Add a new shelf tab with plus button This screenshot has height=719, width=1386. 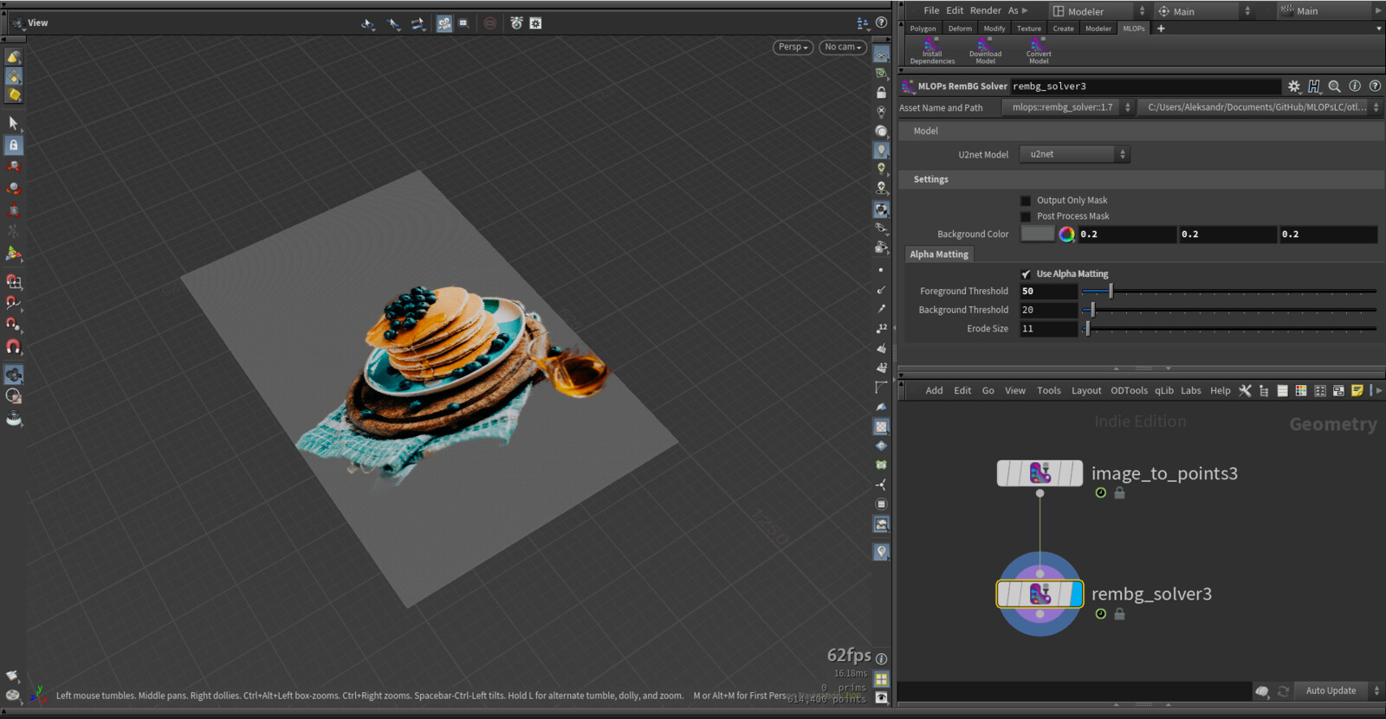tap(1161, 29)
